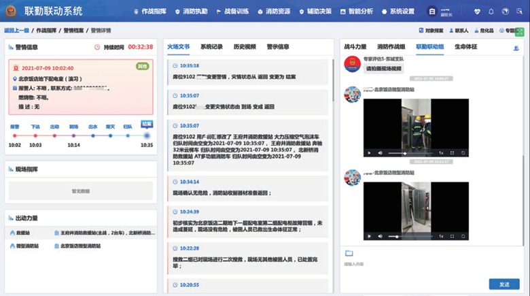Switch to the 历史视频 tab

245,47
